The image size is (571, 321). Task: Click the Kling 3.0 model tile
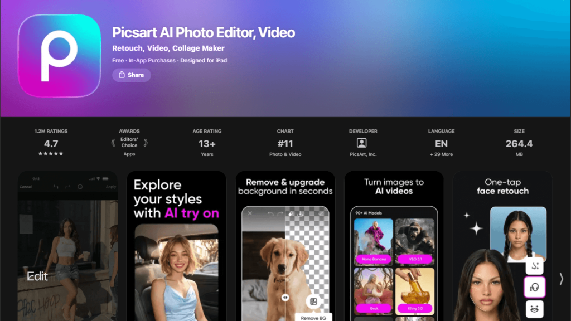pyautogui.click(x=415, y=291)
